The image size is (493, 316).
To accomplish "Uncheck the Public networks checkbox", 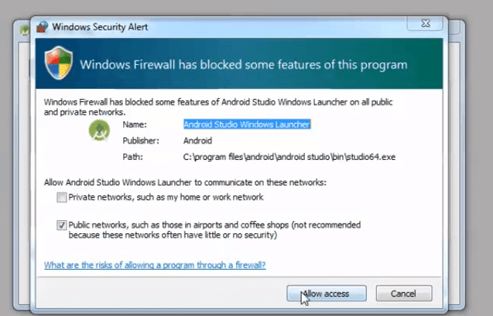I will pyautogui.click(x=62, y=225).
